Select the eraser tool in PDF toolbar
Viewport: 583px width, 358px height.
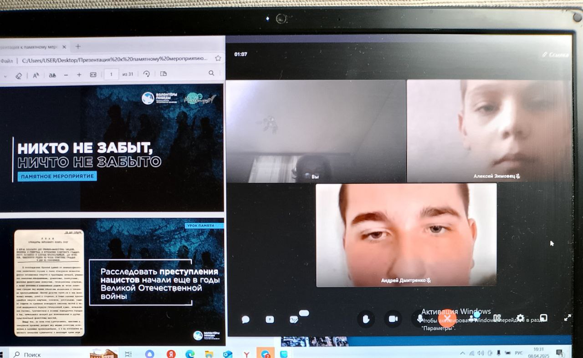click(19, 76)
